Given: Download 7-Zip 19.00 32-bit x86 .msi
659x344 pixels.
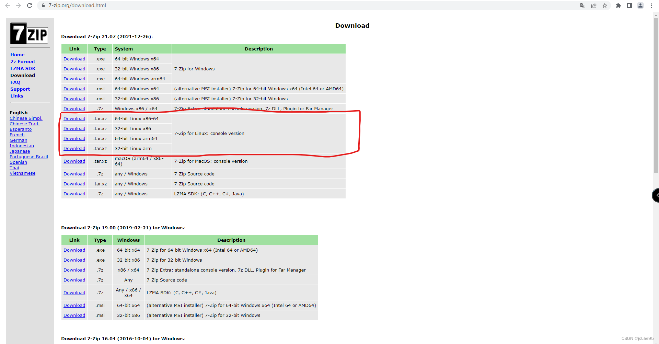Looking at the screenshot, I should click(x=74, y=316).
